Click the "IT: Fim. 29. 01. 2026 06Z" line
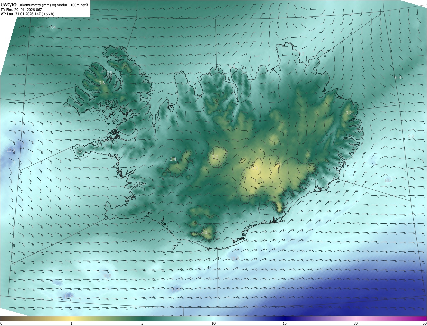The width and height of the screenshot is (427, 326). pos(22,10)
